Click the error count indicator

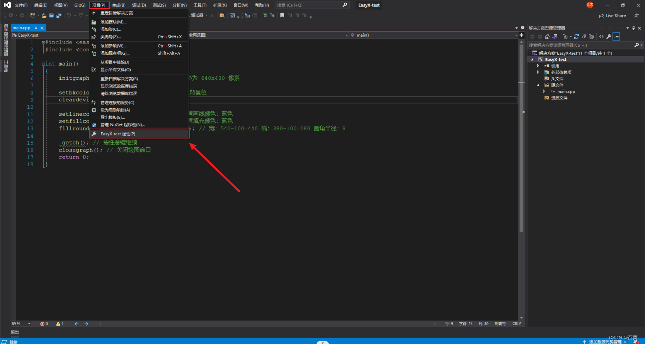coord(44,324)
